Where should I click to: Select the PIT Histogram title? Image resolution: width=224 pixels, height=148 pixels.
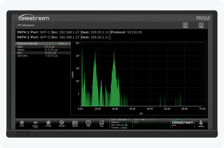click(x=26, y=25)
